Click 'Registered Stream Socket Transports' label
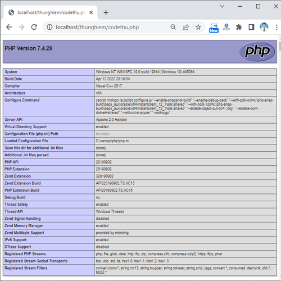This screenshot has width=281, height=281. pos(36,261)
